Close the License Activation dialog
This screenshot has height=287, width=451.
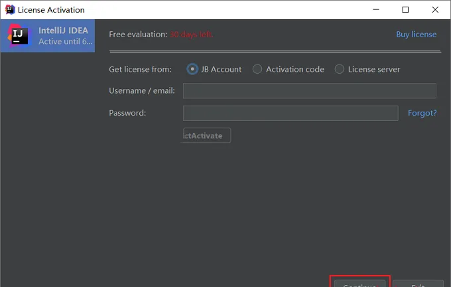tap(435, 10)
